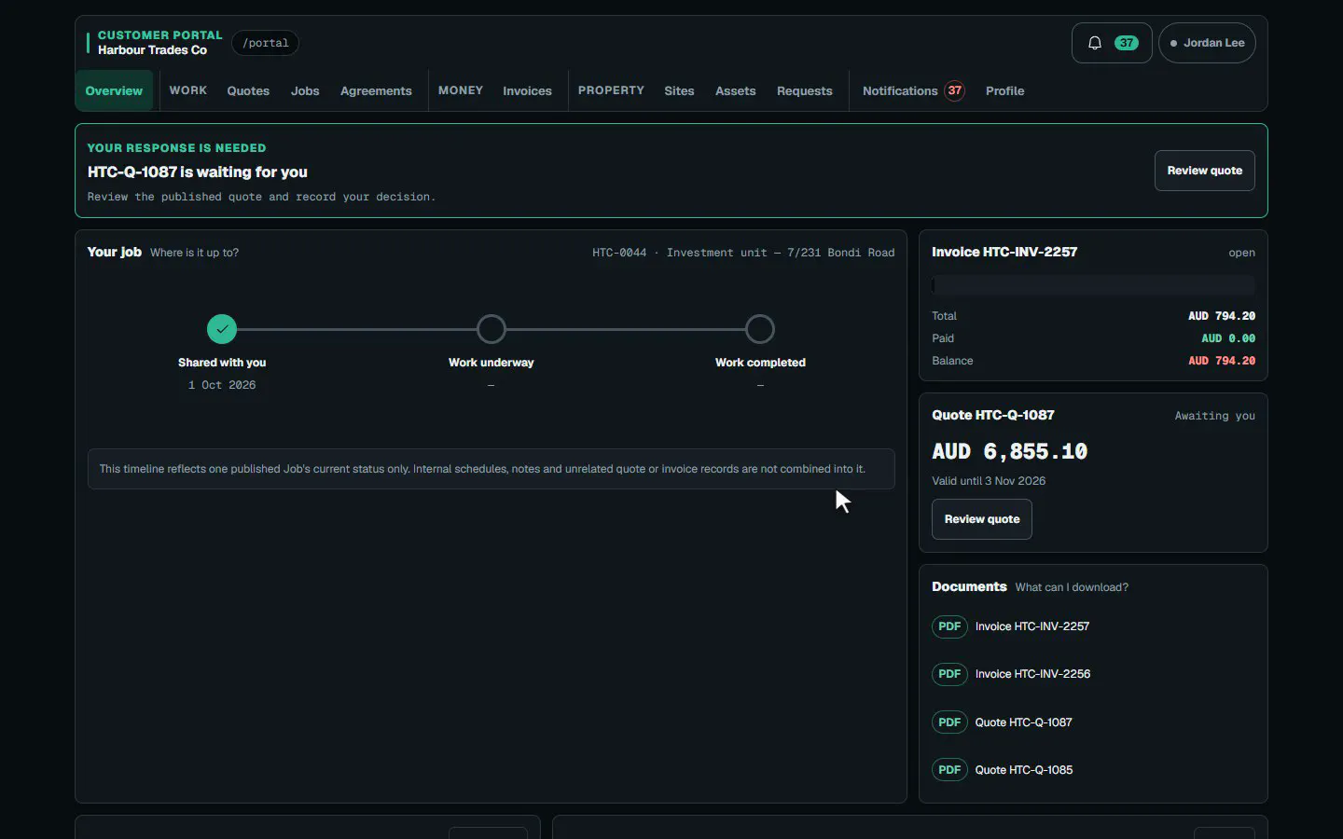Click Review quote in the response banner
Image resolution: width=1343 pixels, height=839 pixels.
pyautogui.click(x=1205, y=171)
